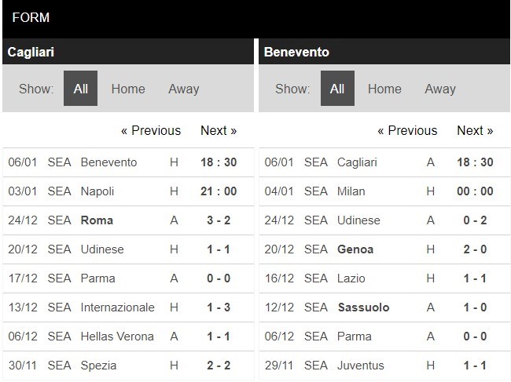This screenshot has height=382, width=511.
Task: Select the All tab under Cagliari
Action: (80, 89)
